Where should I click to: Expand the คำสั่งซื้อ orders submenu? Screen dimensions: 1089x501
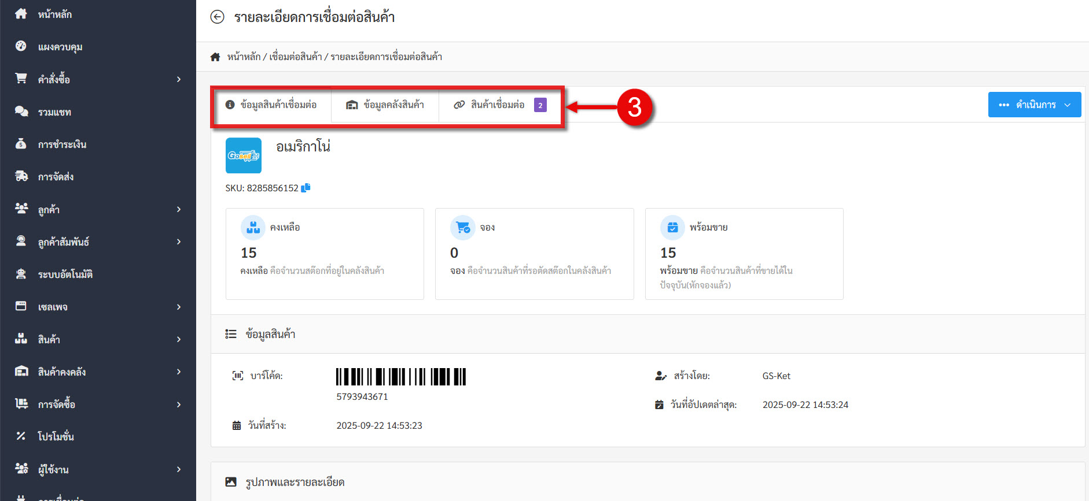[x=178, y=79]
